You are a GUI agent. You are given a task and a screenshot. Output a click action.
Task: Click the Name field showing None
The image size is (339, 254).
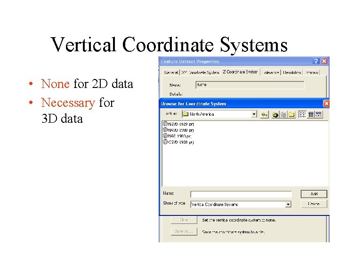250,85
